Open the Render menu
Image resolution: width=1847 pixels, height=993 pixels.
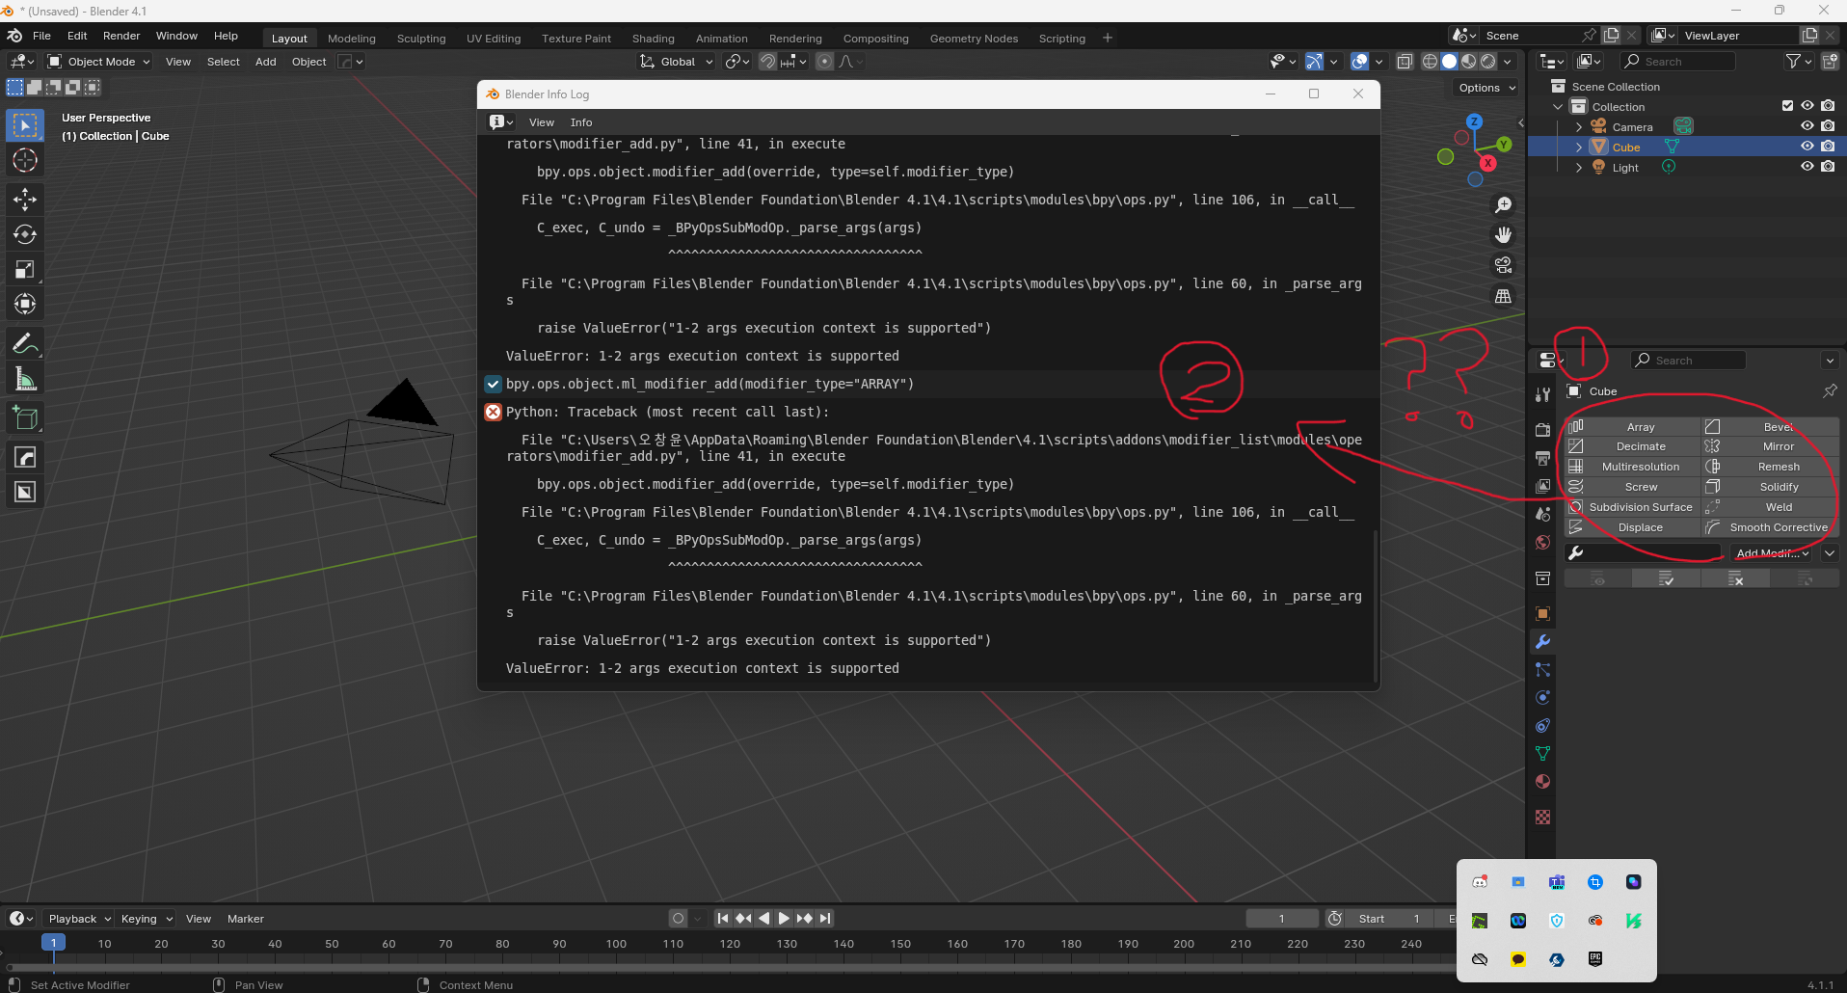(121, 36)
